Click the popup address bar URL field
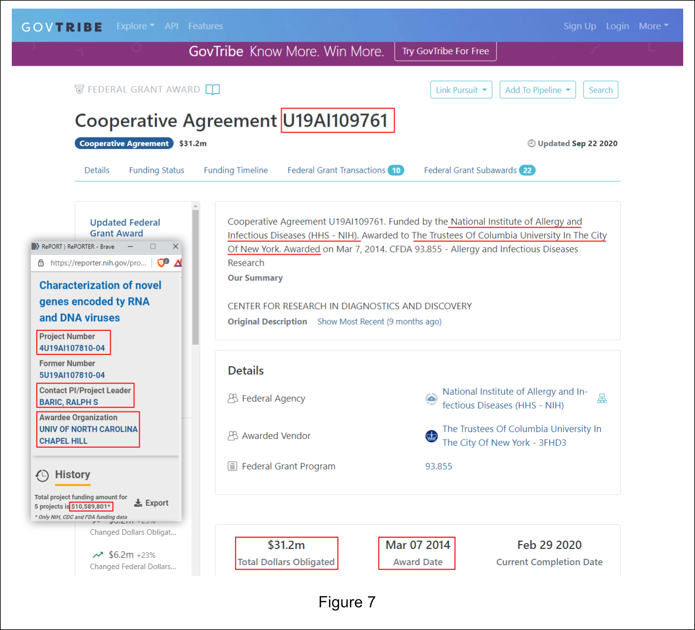This screenshot has height=630, width=695. [x=98, y=263]
